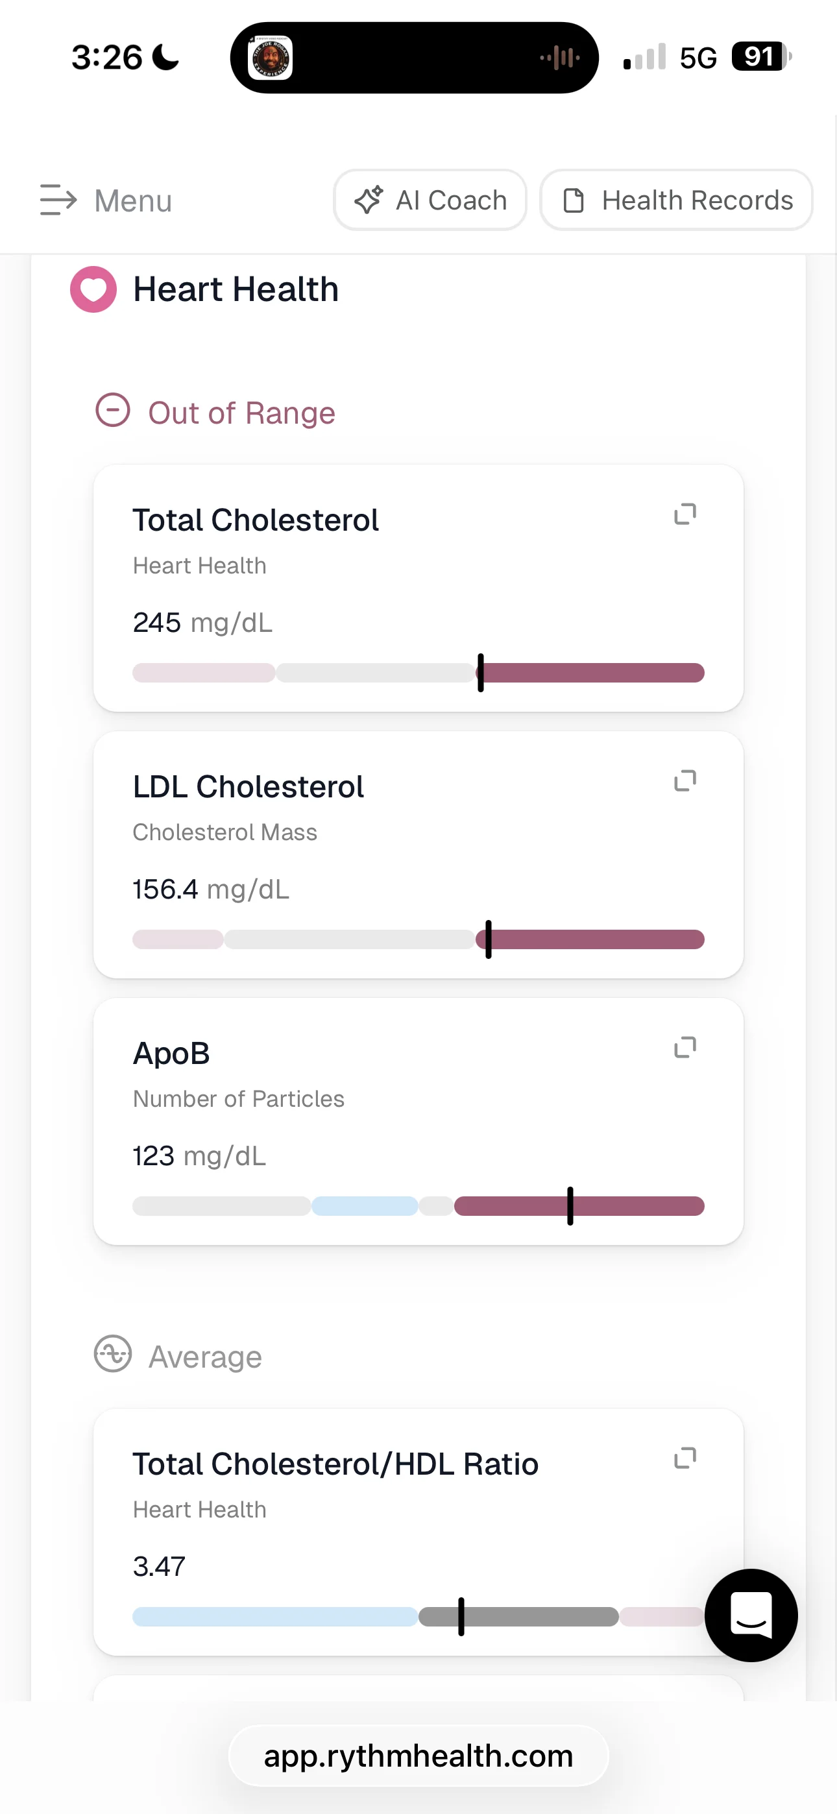Expand the ApoB card icon
This screenshot has width=837, height=1814.
685,1047
